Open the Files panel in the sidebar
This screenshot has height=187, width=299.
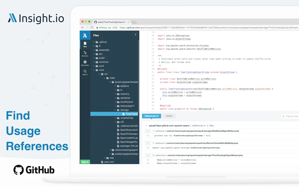tap(85, 44)
